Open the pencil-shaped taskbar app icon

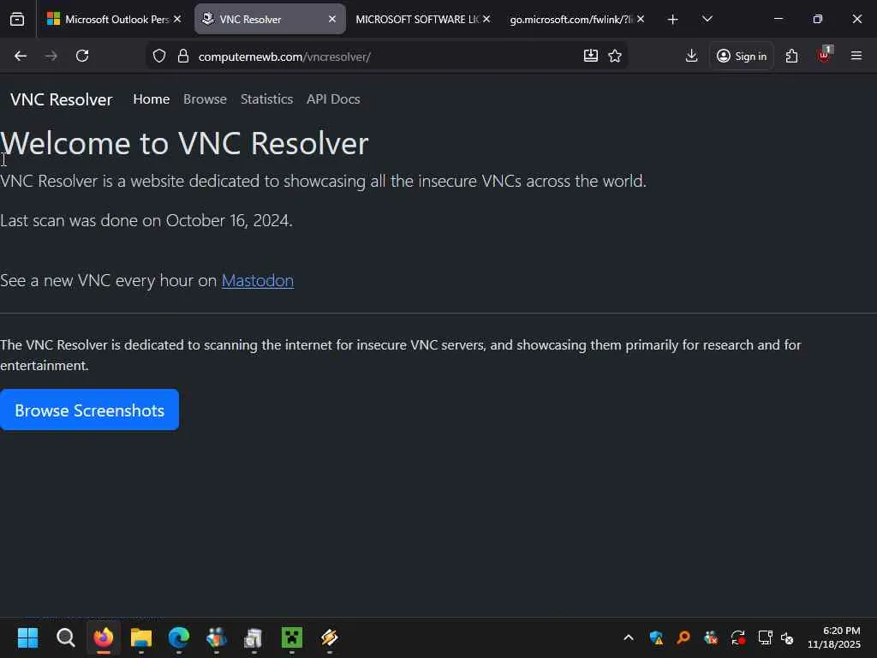pyautogui.click(x=330, y=637)
